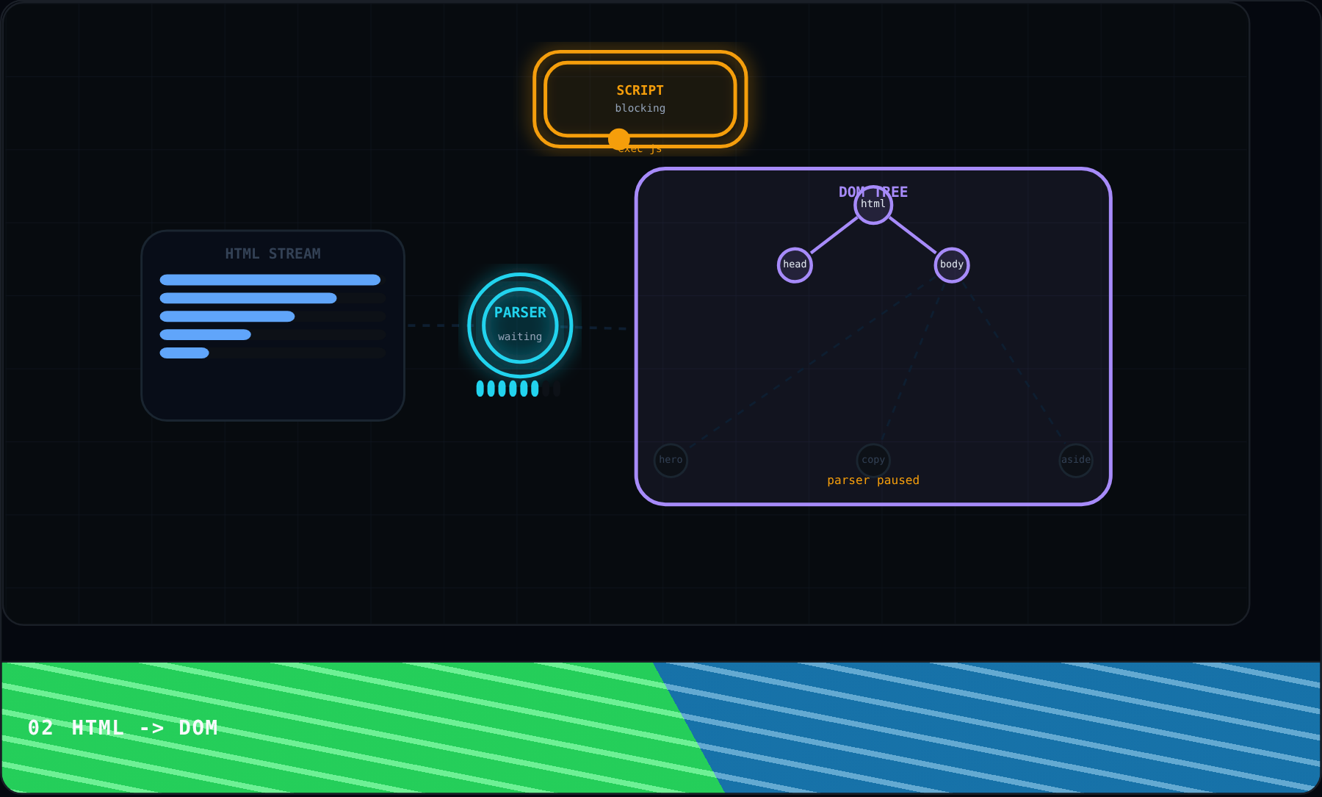Click the dimmed copy node
This screenshot has width=1322, height=797.
point(873,461)
